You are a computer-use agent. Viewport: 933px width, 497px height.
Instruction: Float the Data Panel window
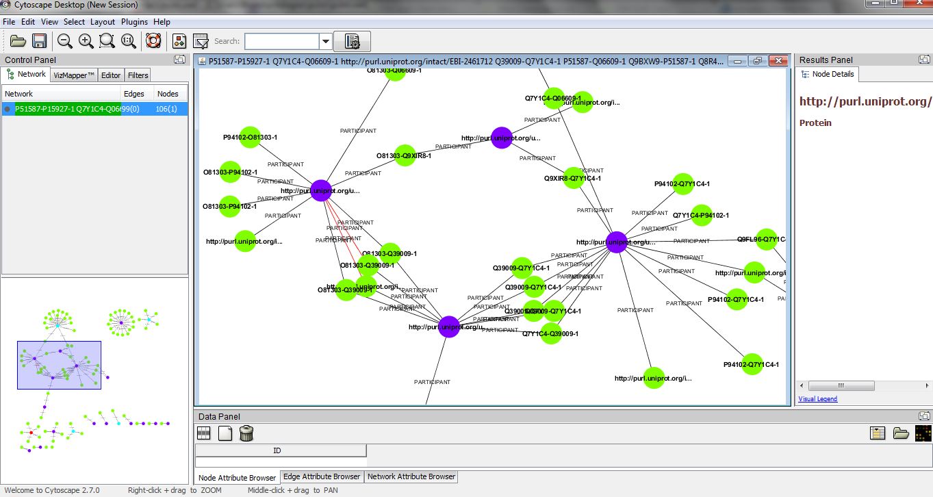[x=925, y=416]
